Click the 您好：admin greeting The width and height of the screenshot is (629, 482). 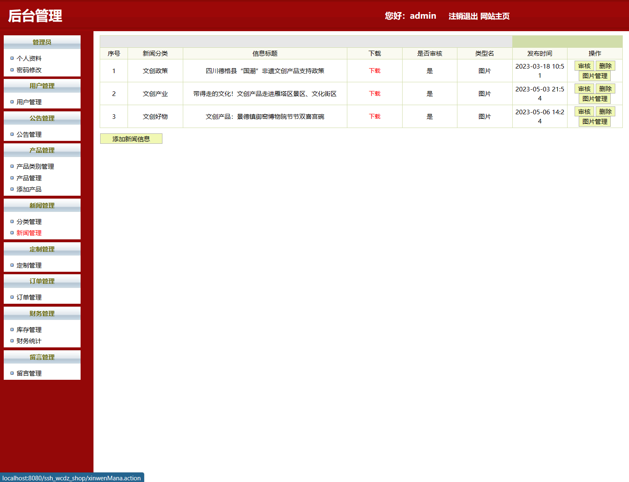(410, 16)
